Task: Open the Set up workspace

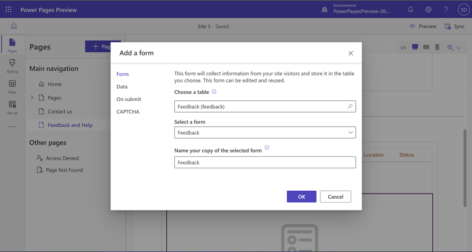Action: (12, 107)
